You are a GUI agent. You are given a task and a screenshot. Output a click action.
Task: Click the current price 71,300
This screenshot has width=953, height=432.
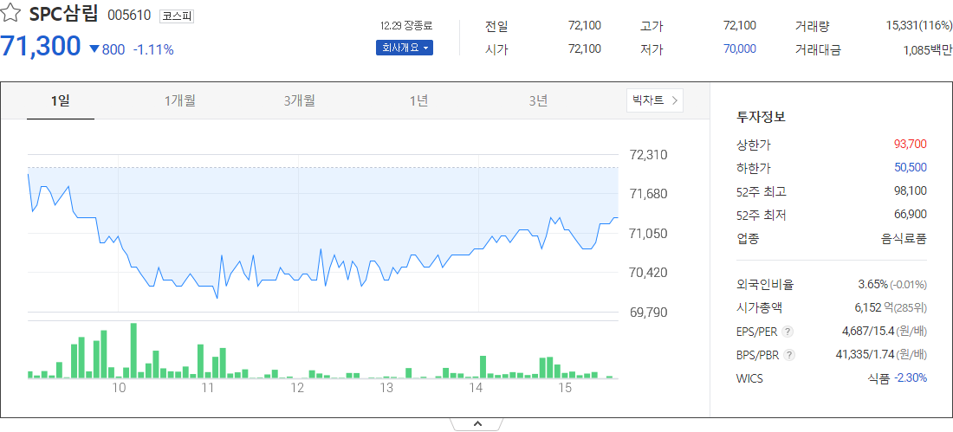(41, 46)
